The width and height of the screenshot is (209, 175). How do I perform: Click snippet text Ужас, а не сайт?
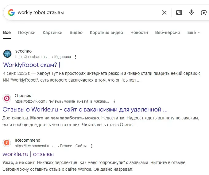[x=18, y=162]
